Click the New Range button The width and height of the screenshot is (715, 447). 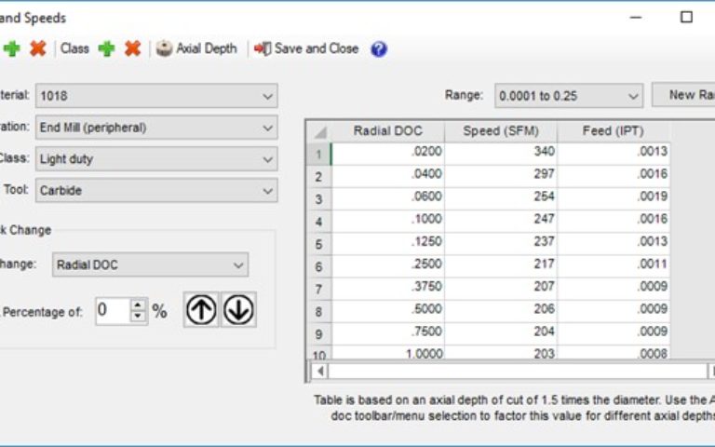click(684, 95)
